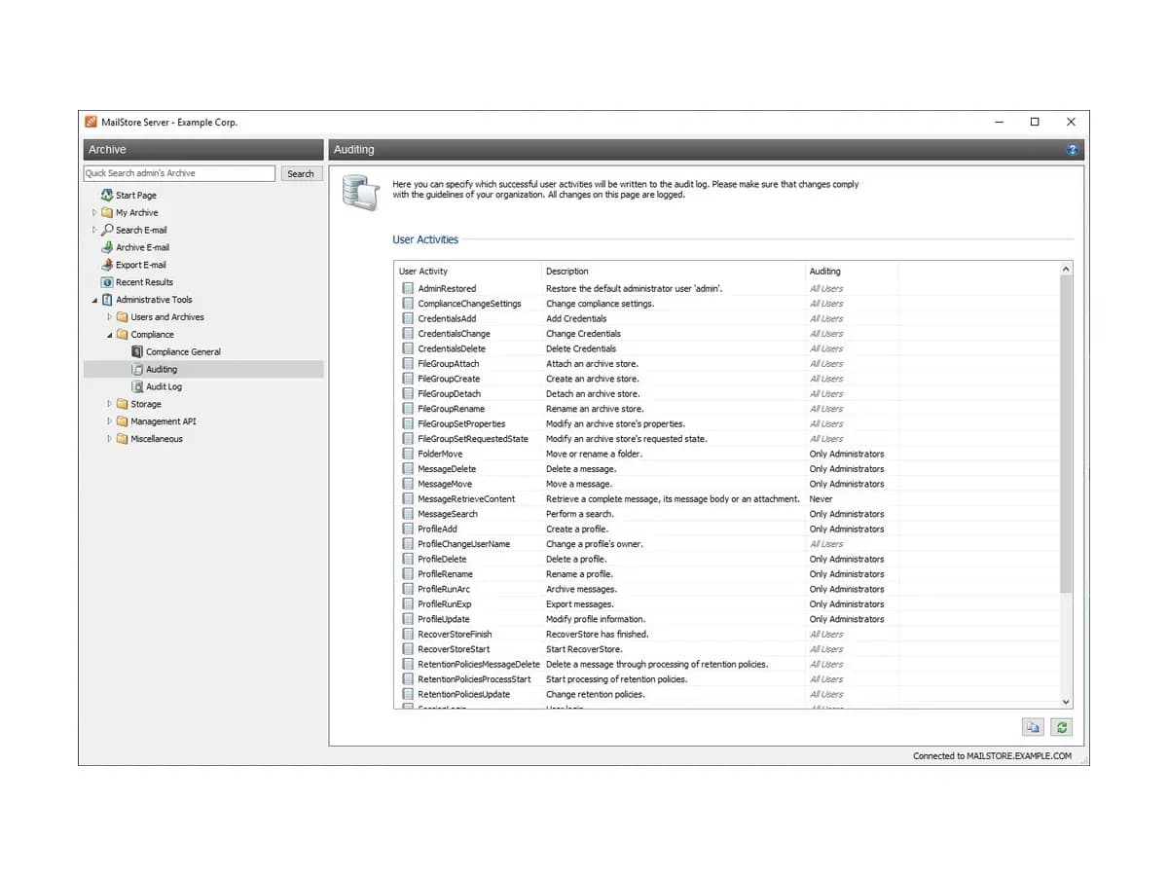Open the Audit Log tree item

(x=164, y=387)
